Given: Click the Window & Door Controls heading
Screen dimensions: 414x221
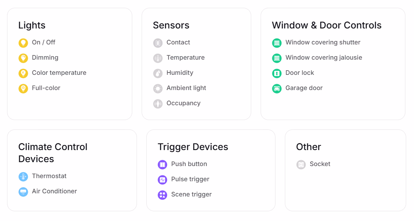Looking at the screenshot, I should (x=327, y=25).
